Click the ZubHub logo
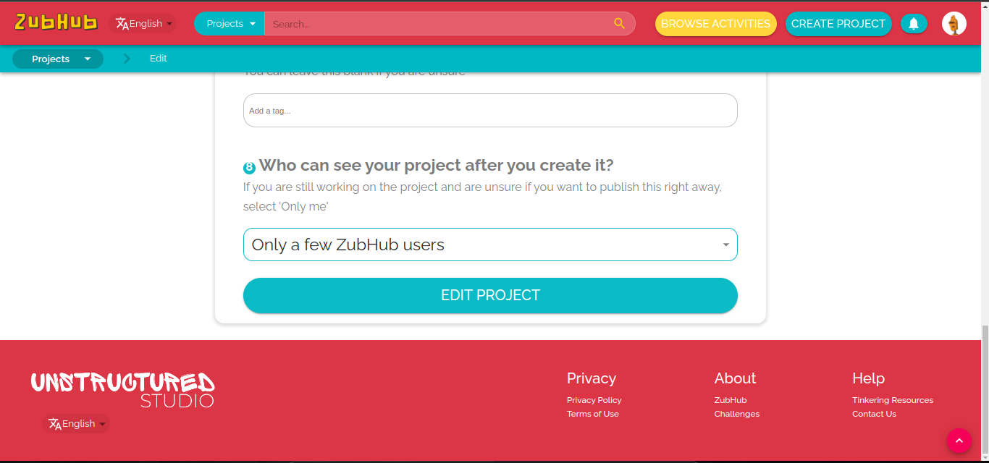This screenshot has width=989, height=463. coord(56,22)
